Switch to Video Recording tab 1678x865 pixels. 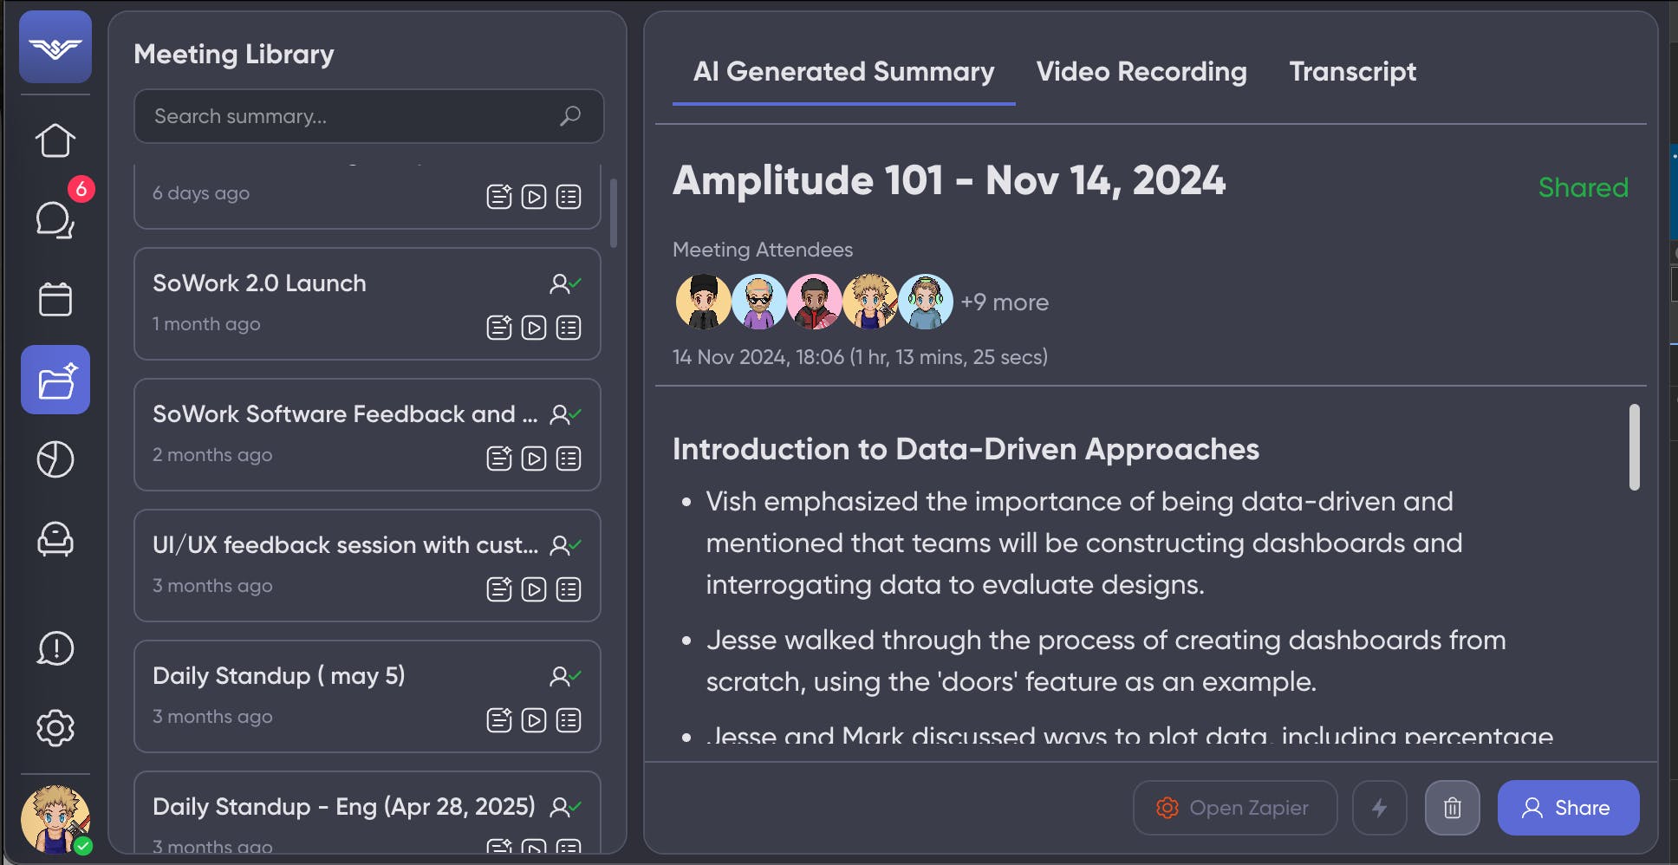click(x=1141, y=72)
